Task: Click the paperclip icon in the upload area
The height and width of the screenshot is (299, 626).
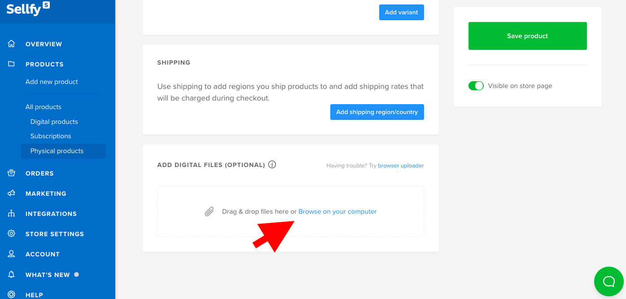Action: pos(209,211)
